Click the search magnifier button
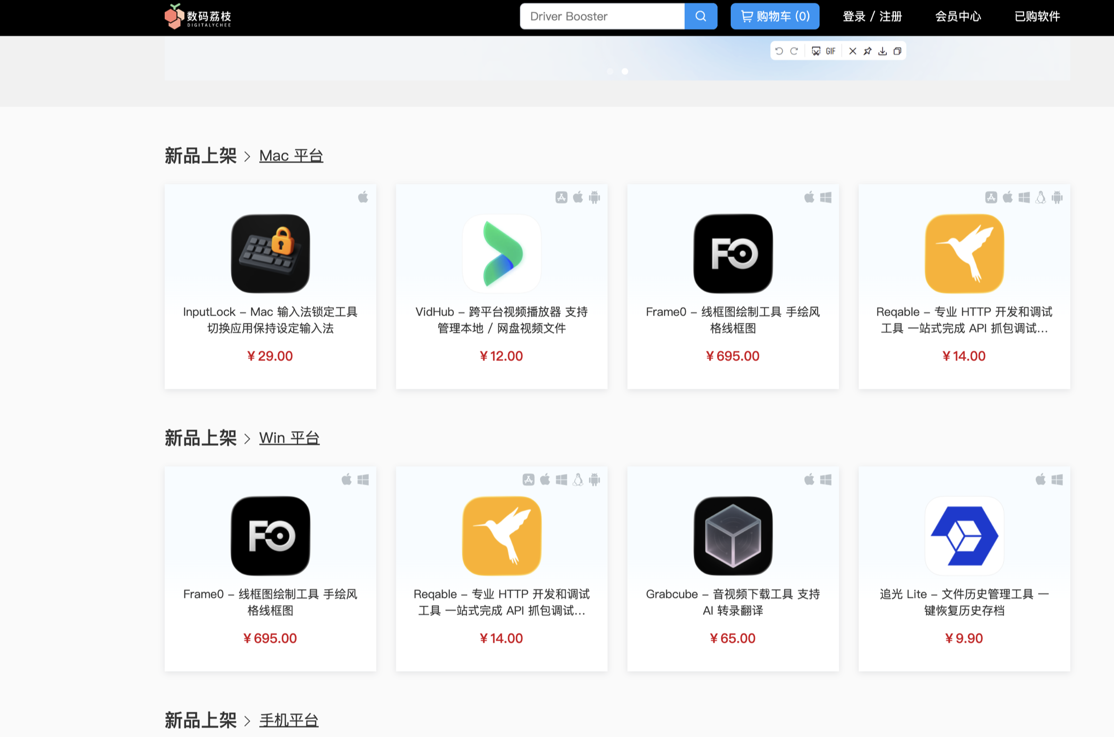The height and width of the screenshot is (737, 1114). [x=700, y=16]
